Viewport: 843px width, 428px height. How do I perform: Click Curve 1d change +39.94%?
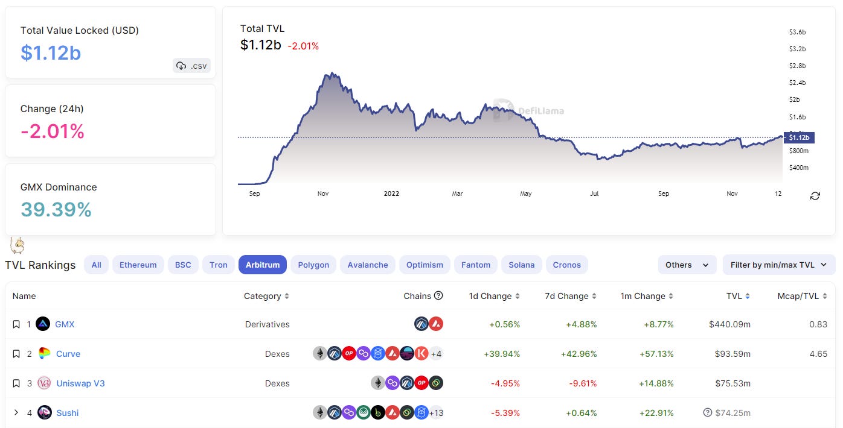502,354
